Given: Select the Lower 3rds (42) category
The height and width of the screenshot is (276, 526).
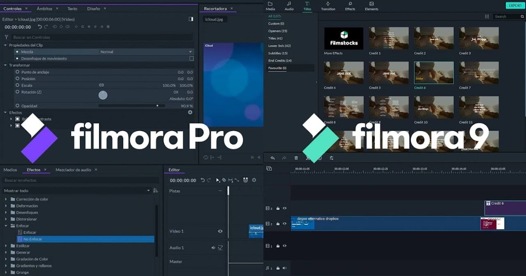Looking at the screenshot, I should point(280,46).
